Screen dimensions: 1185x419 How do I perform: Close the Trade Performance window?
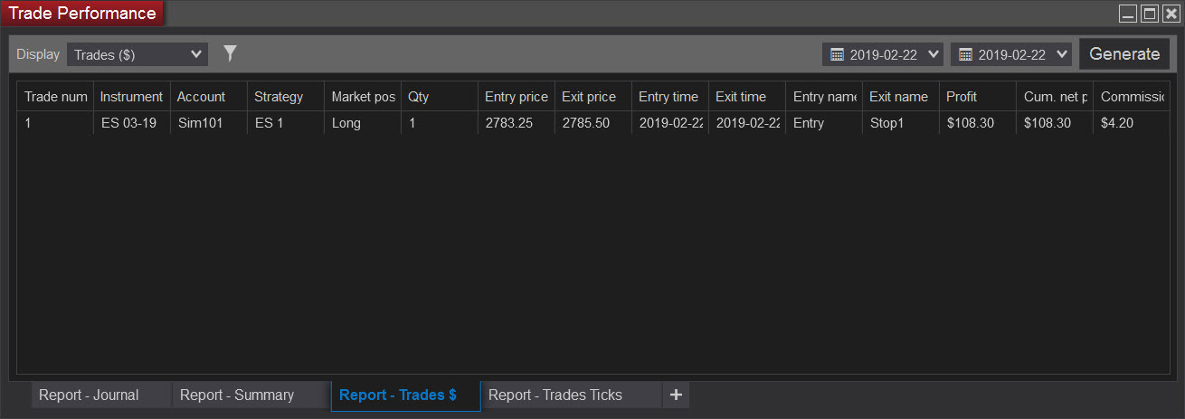(1171, 13)
